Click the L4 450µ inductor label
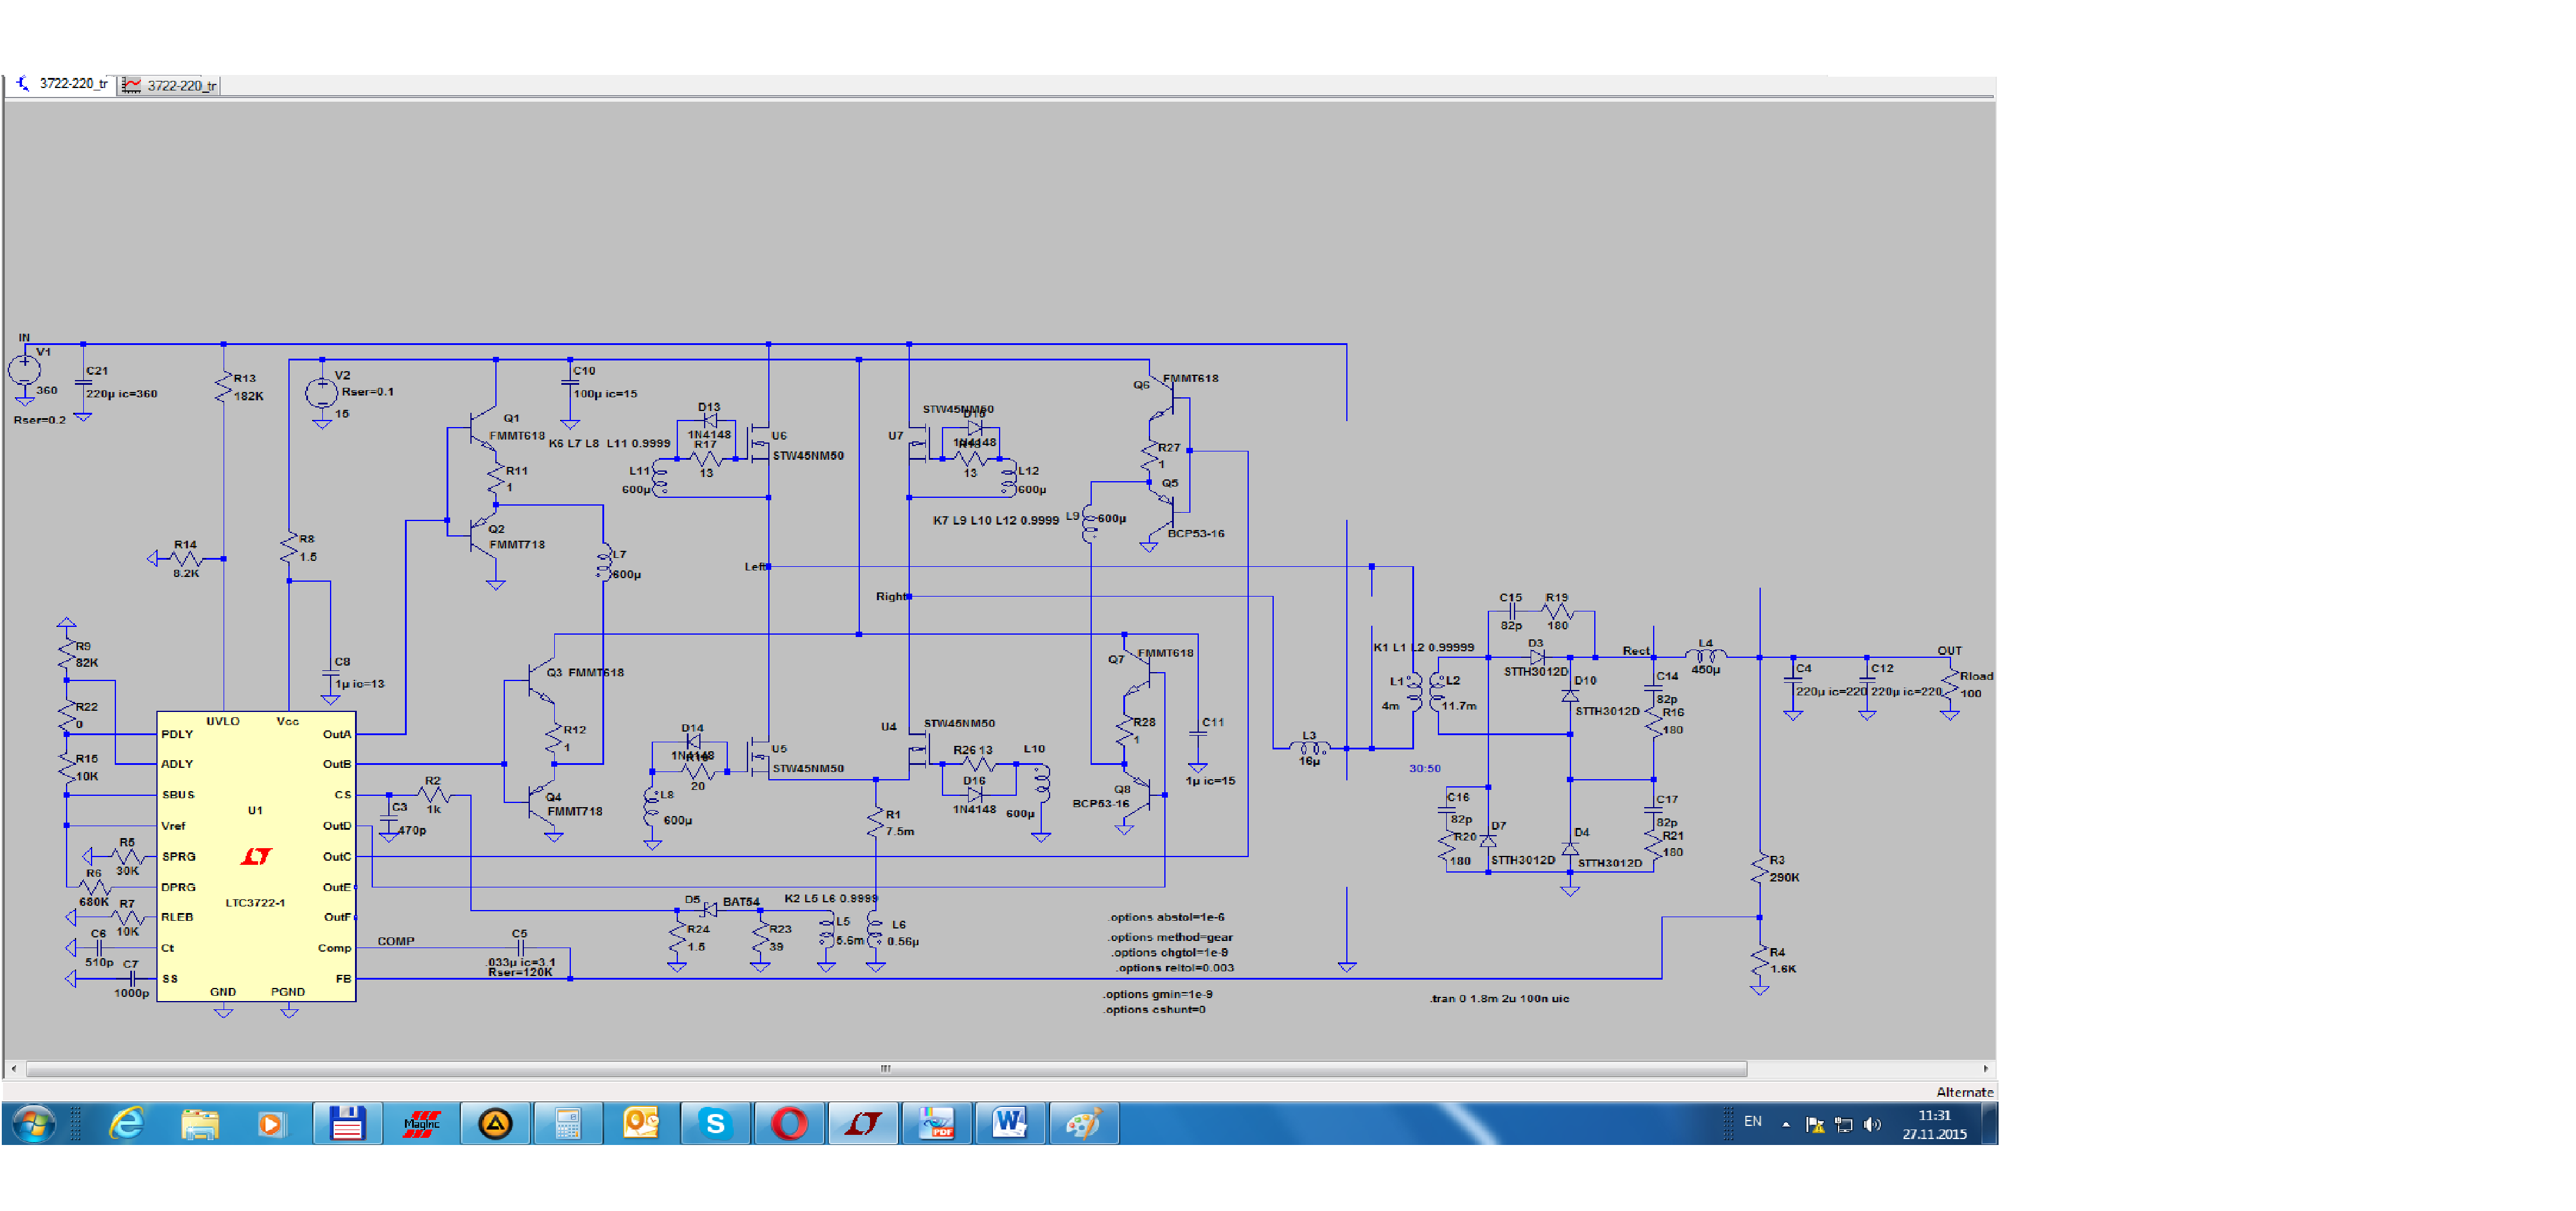 pyautogui.click(x=1706, y=656)
